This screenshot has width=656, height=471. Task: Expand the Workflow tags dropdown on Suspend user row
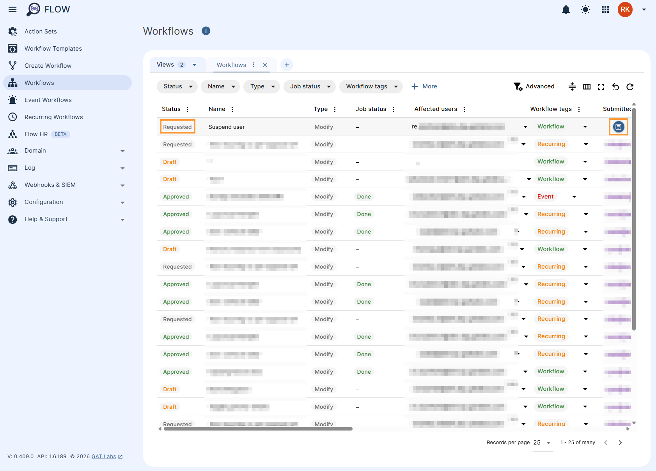pyautogui.click(x=585, y=127)
